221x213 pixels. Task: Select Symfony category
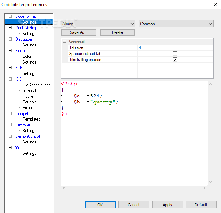[22, 125]
